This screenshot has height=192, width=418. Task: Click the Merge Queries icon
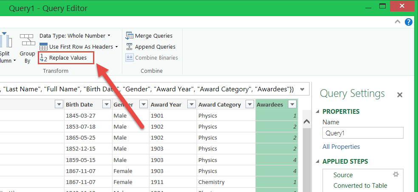click(x=130, y=36)
